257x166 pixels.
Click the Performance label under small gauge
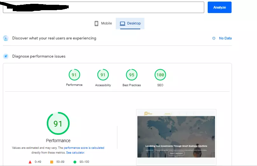74,85
